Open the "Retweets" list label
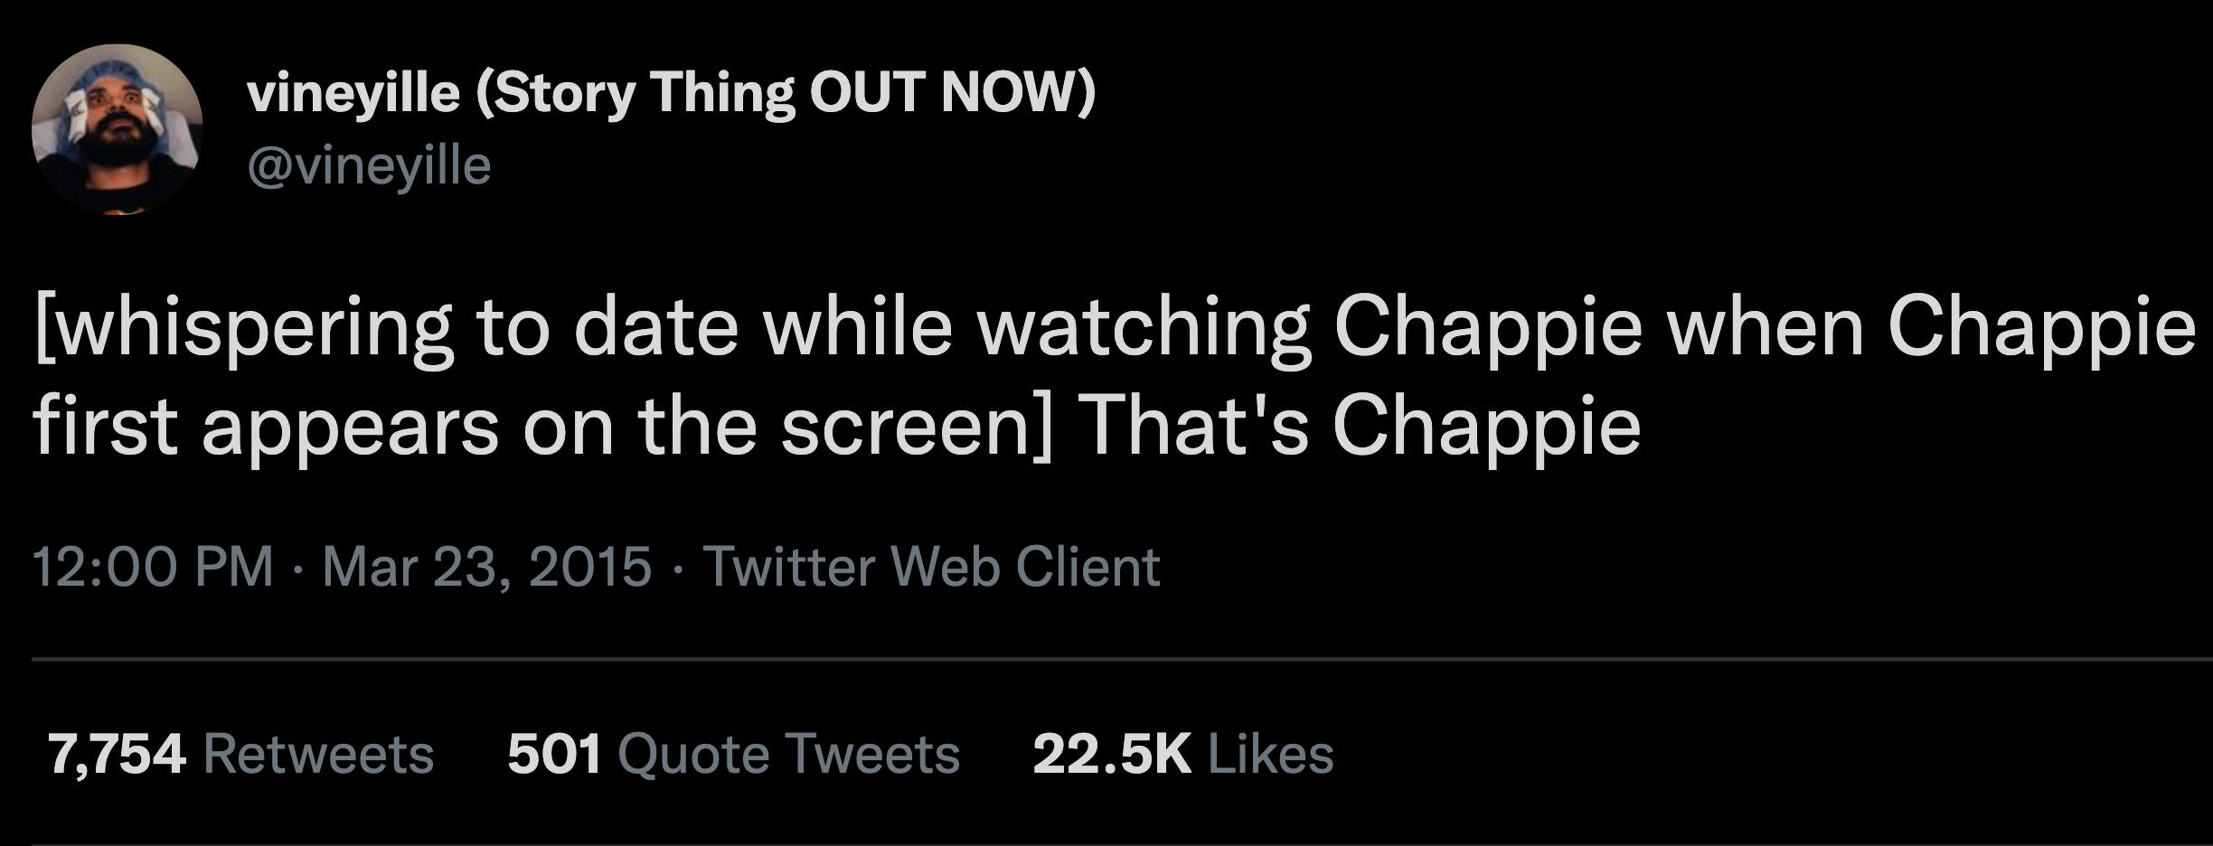Image resolution: width=2213 pixels, height=846 pixels. point(318,754)
